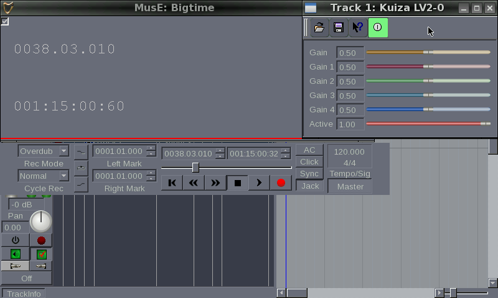Toggle the mixer strip power off button
The width and height of the screenshot is (498, 298).
pyautogui.click(x=15, y=240)
